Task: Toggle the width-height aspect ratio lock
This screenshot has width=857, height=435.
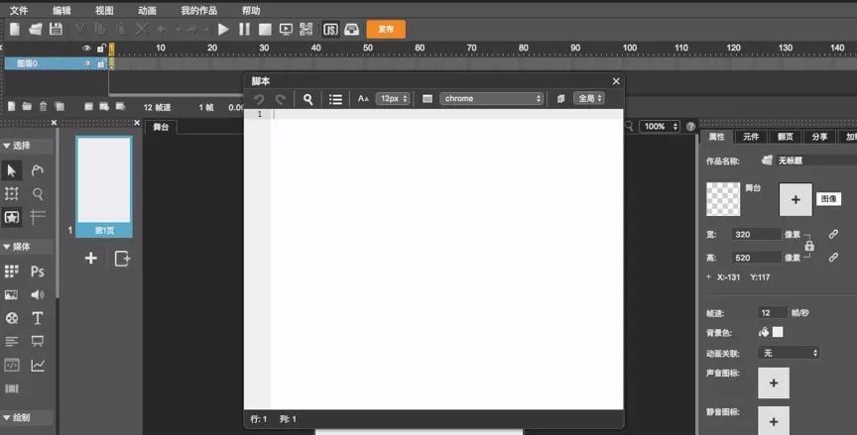Action: click(809, 245)
